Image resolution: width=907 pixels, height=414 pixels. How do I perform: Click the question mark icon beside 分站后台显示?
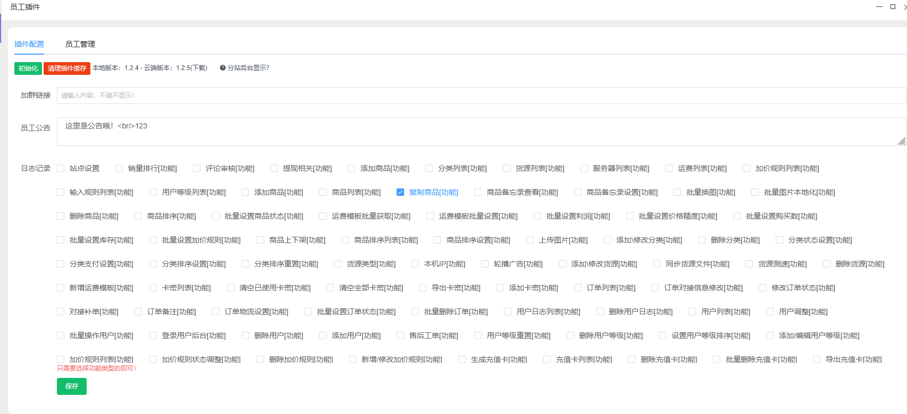pos(223,68)
